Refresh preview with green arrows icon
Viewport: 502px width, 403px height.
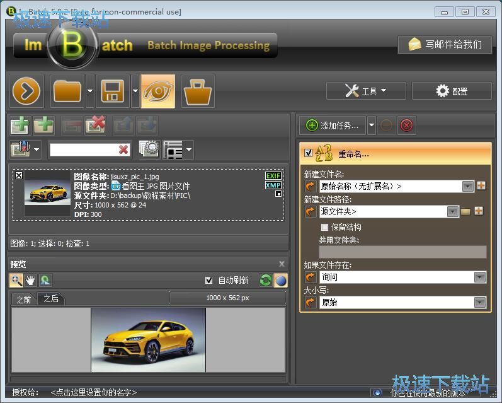pyautogui.click(x=266, y=280)
